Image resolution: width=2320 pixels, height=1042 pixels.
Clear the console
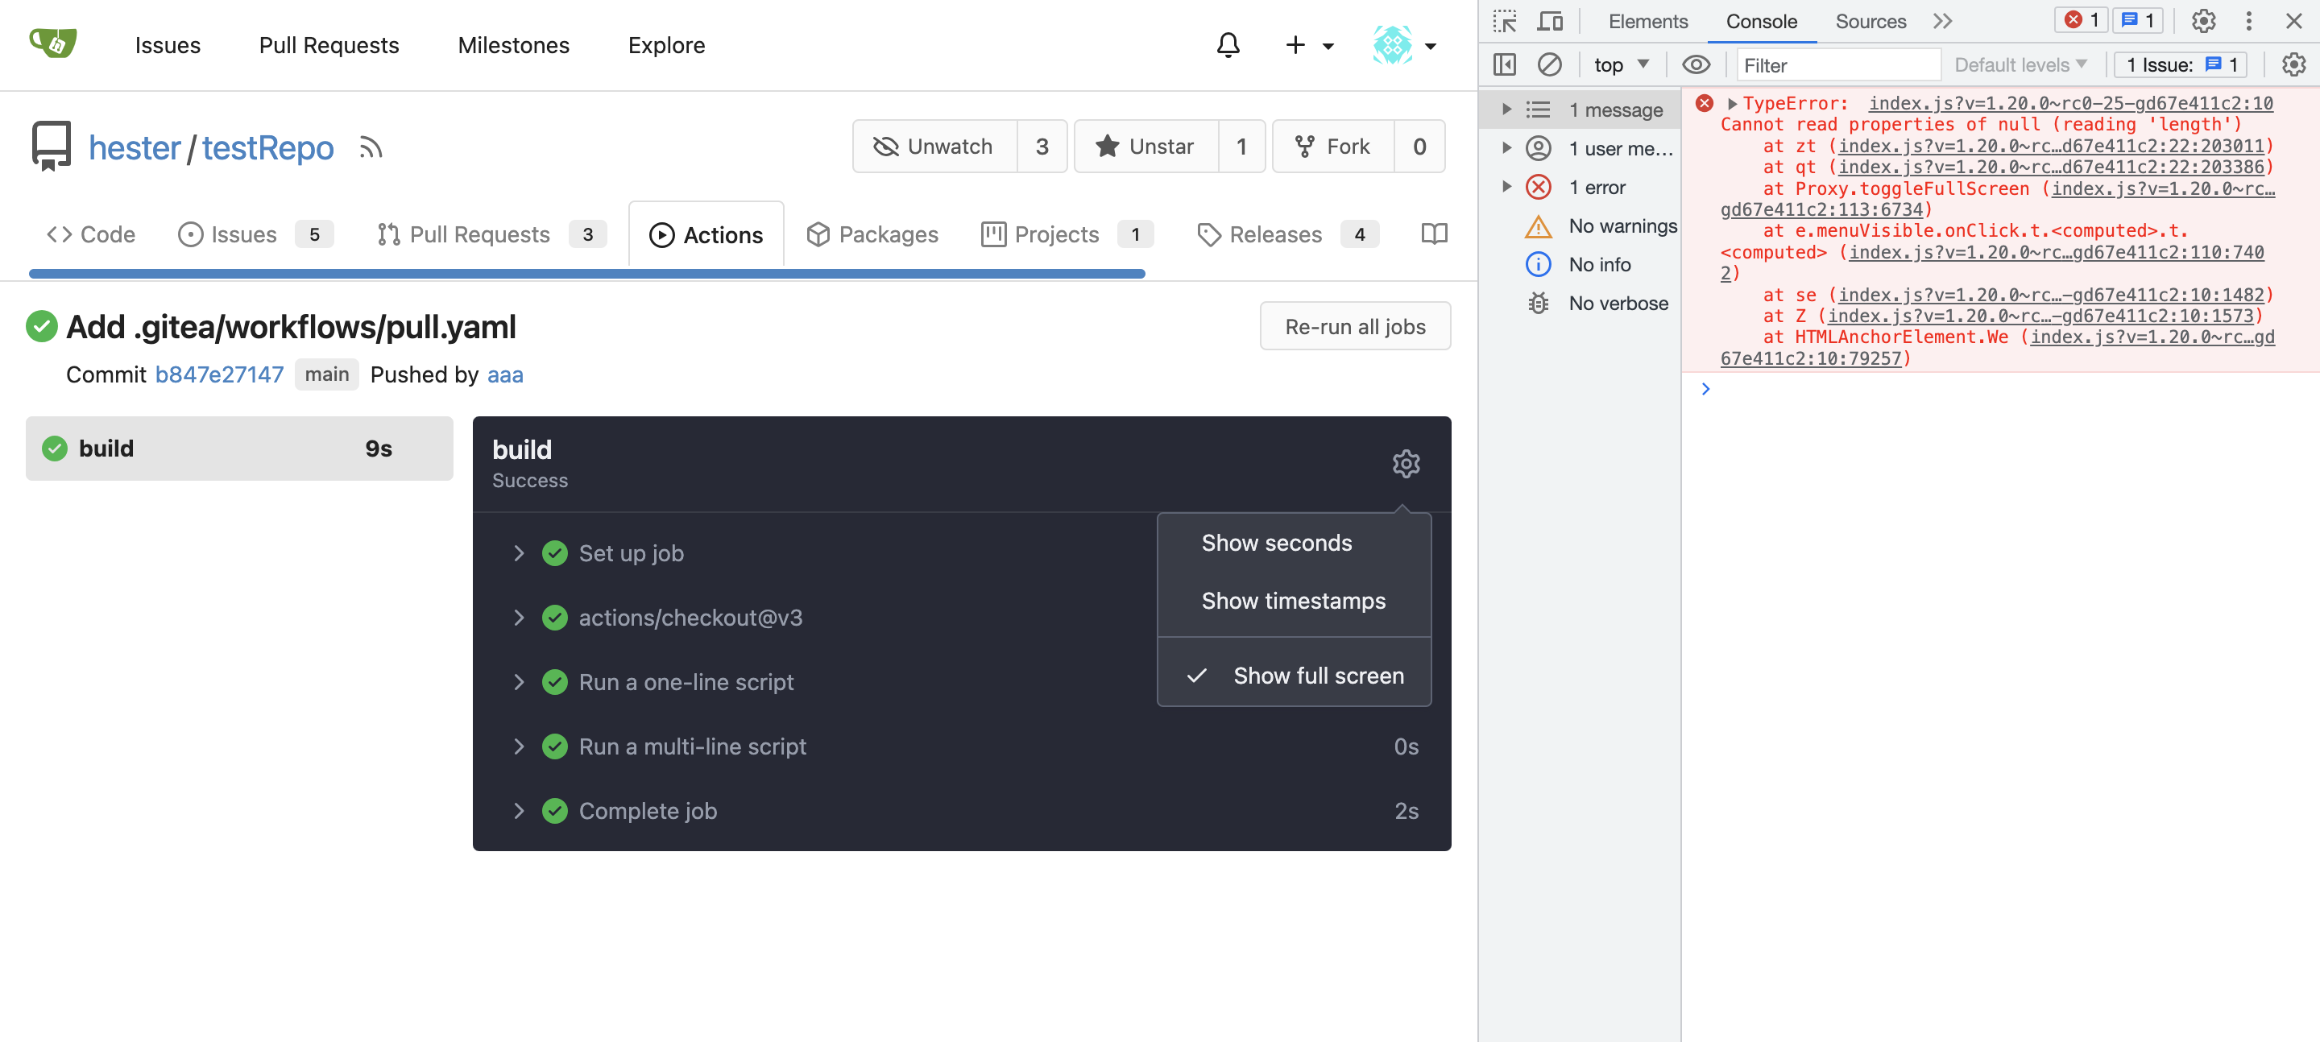(x=1549, y=65)
